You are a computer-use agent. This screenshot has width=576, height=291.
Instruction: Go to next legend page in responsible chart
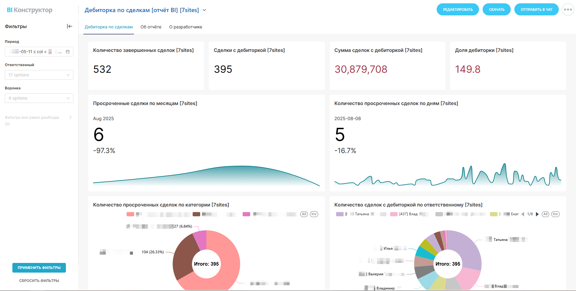click(x=537, y=214)
